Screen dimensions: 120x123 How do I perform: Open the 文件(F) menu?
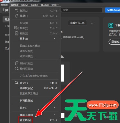4,5
